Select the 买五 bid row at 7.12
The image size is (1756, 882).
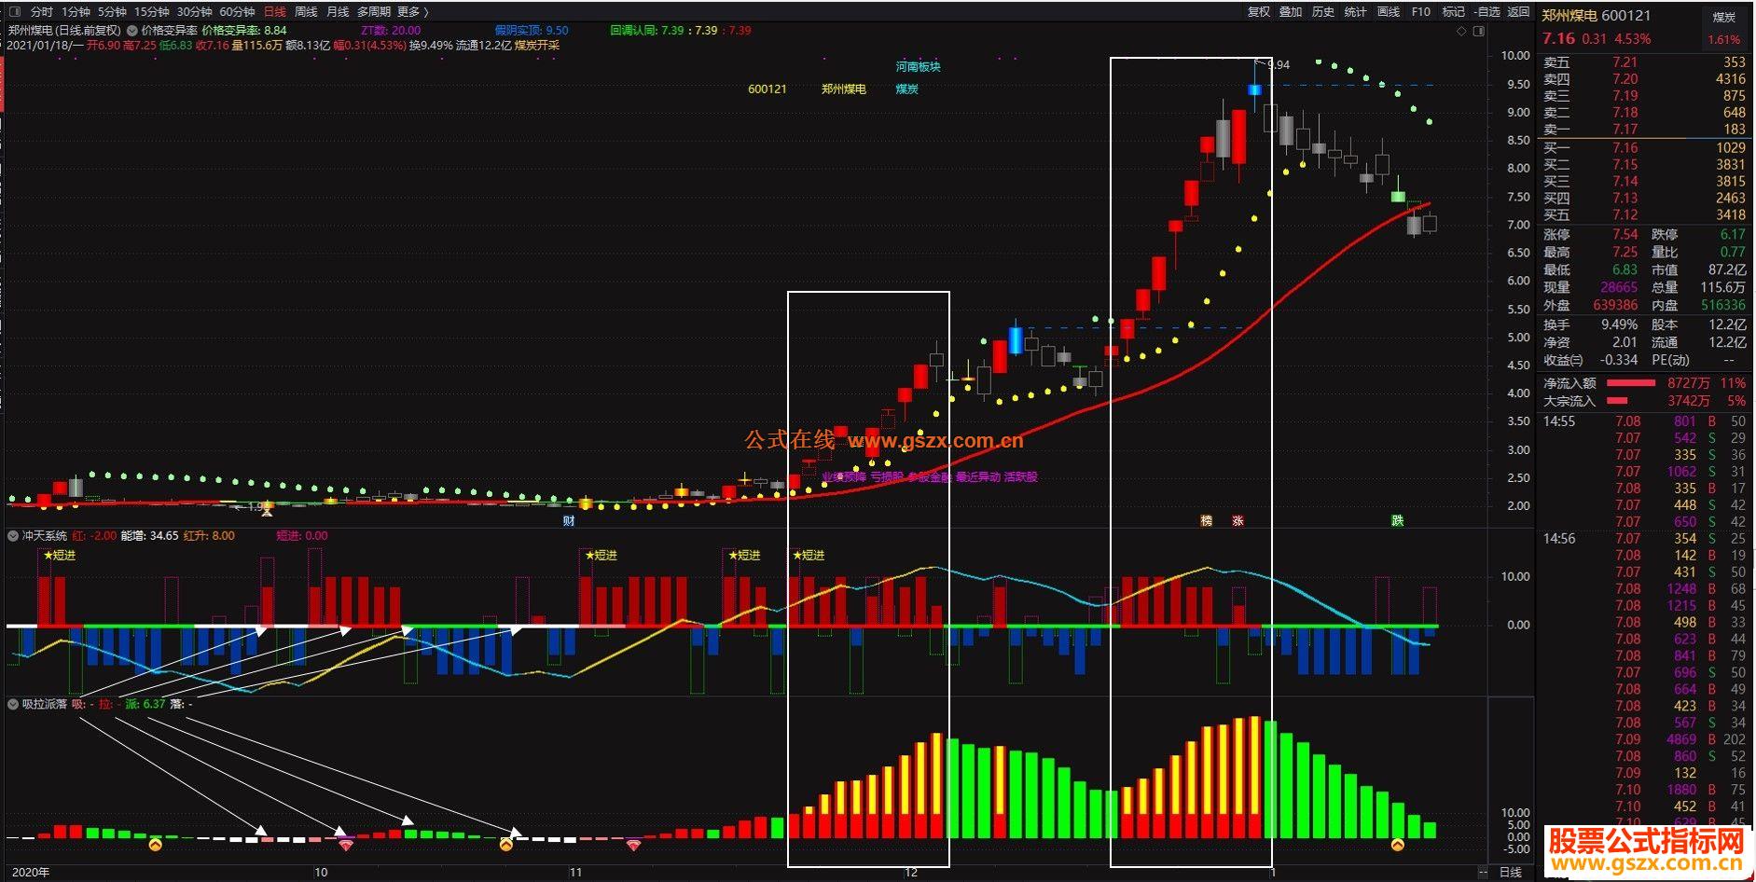coord(1644,214)
